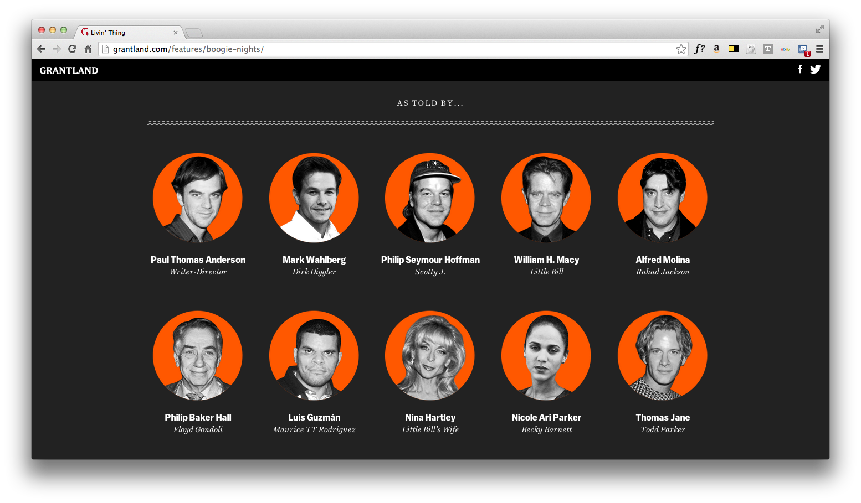861x503 pixels.
Task: Open a new tab
Action: point(193,33)
